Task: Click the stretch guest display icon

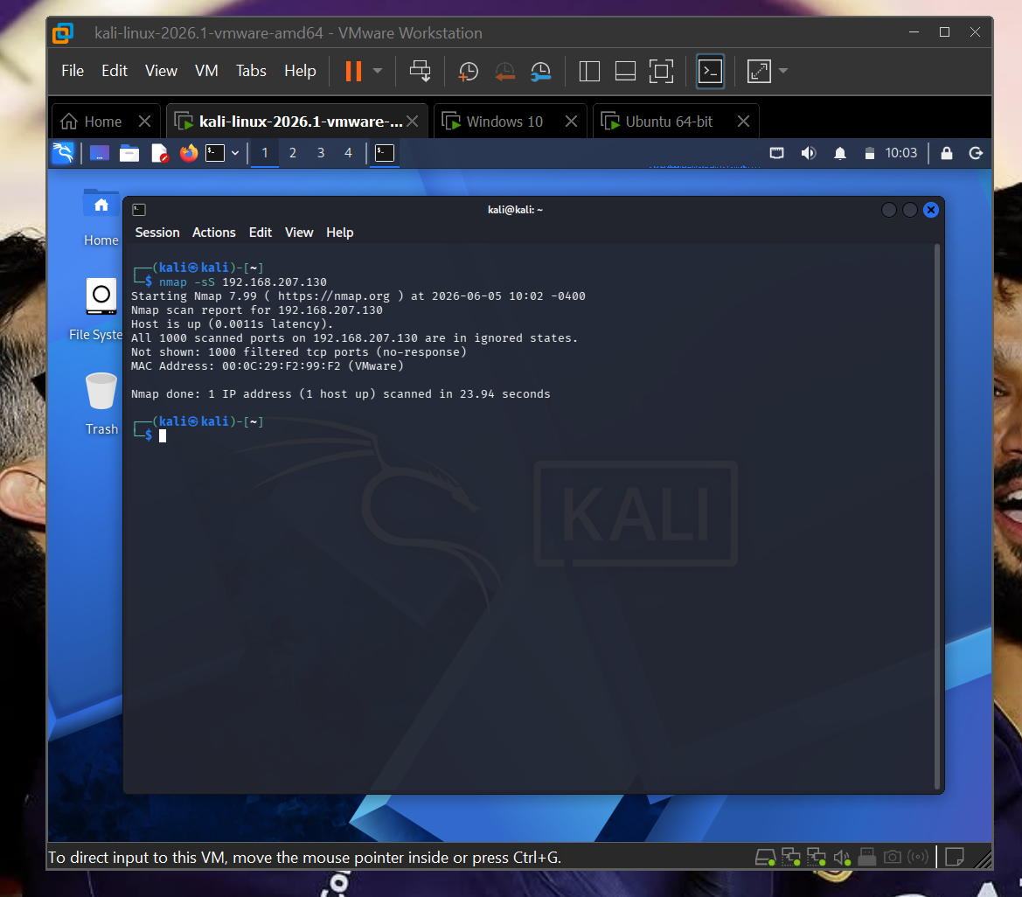Action: tap(759, 71)
